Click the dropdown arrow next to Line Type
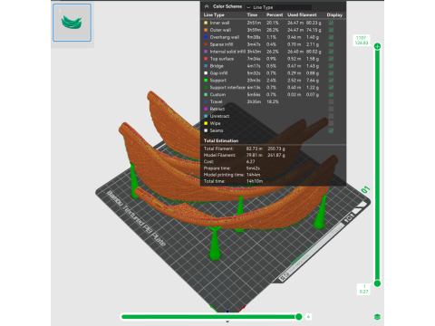Image resolution: width=435 pixels, height=326 pixels. 248,7
